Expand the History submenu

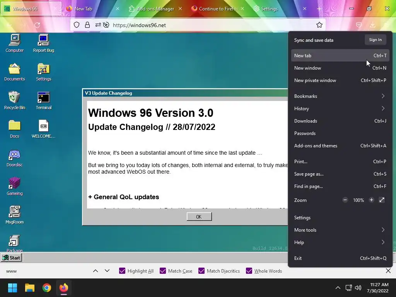coord(340,108)
